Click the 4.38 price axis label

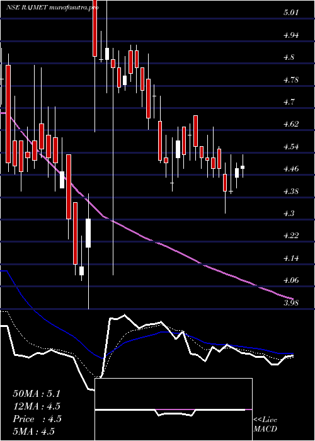(x=291, y=192)
